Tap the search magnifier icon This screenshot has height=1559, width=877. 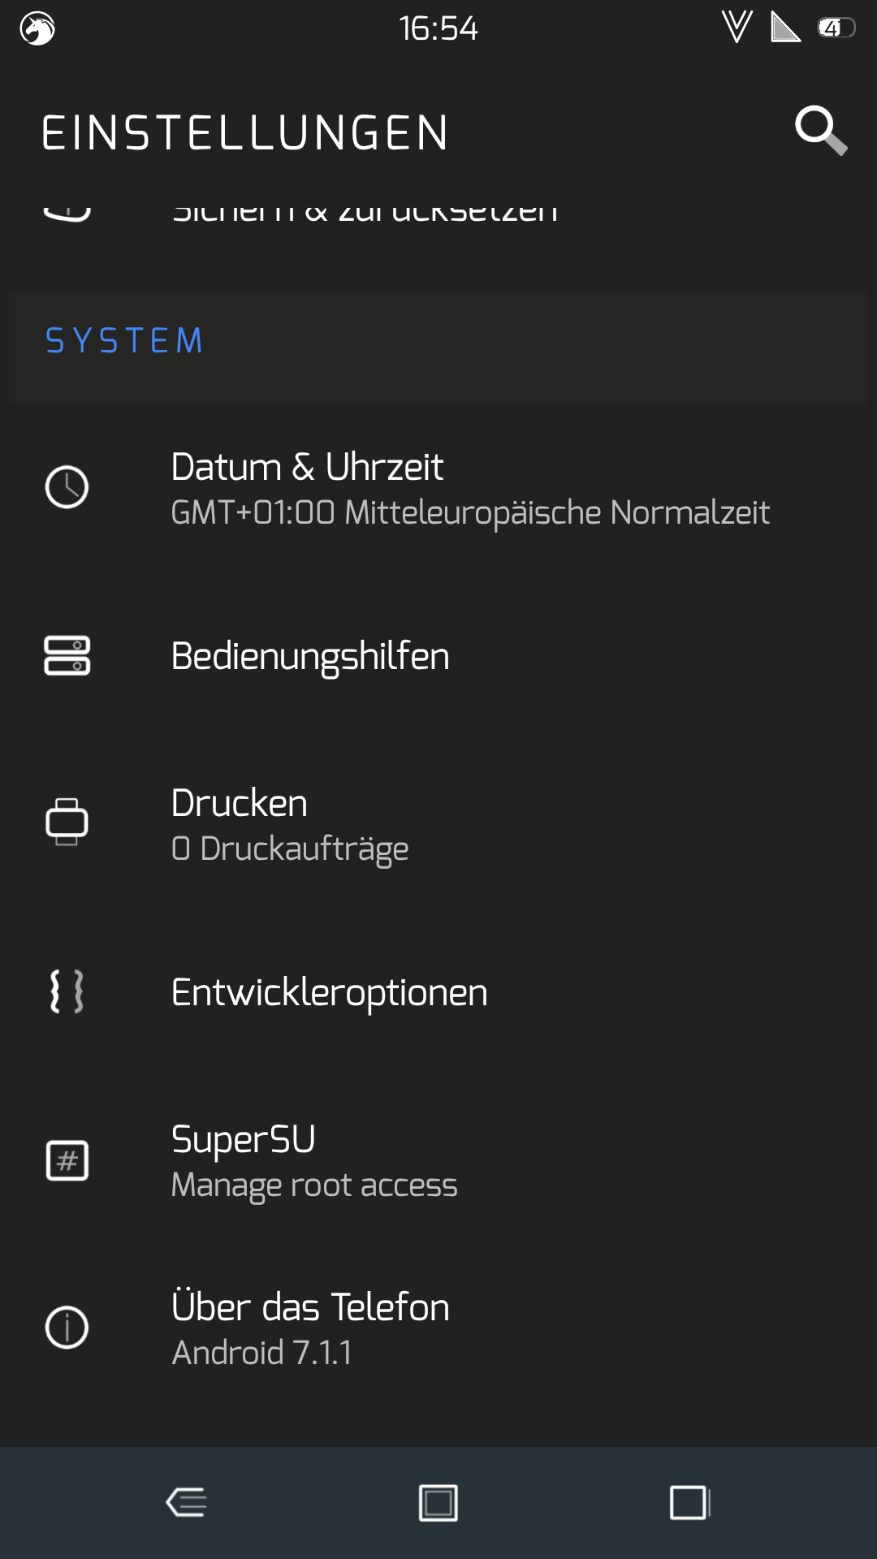click(x=820, y=130)
